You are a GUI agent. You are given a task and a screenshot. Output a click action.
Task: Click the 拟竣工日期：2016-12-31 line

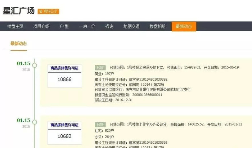click(114, 100)
